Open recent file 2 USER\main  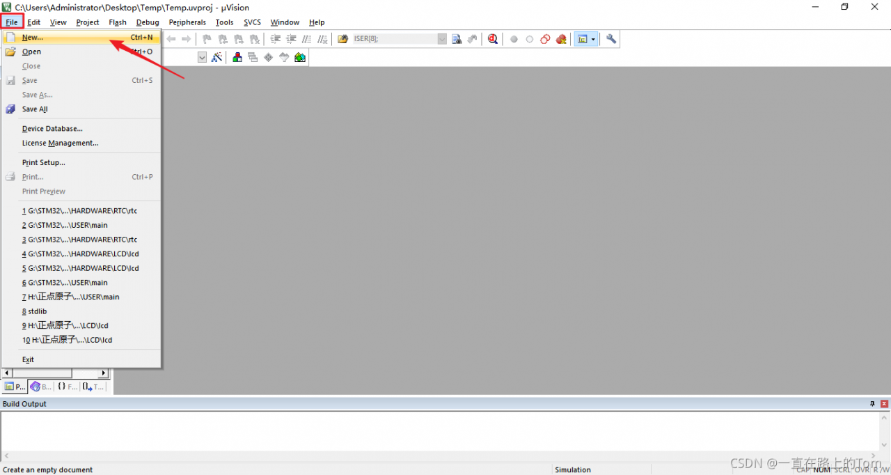[x=81, y=225]
